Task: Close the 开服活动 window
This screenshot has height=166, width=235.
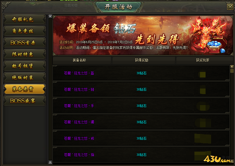Action: [x=230, y=7]
